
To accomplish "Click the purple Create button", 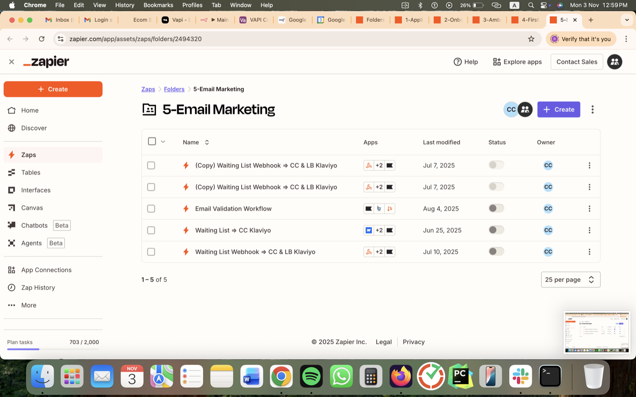I will 558,109.
